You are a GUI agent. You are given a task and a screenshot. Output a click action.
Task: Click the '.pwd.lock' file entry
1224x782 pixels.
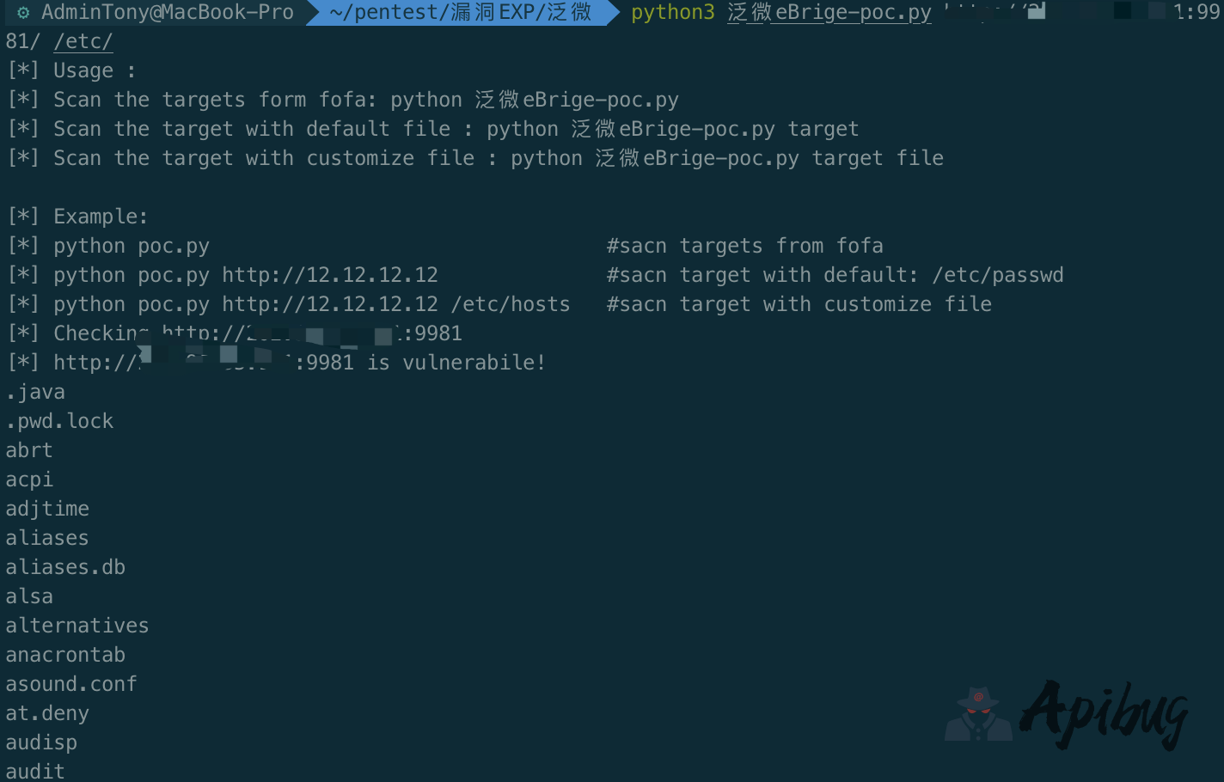pos(59,421)
